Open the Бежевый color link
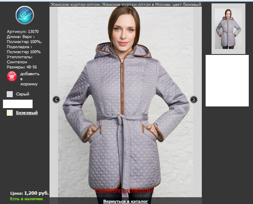 [x=27, y=113]
